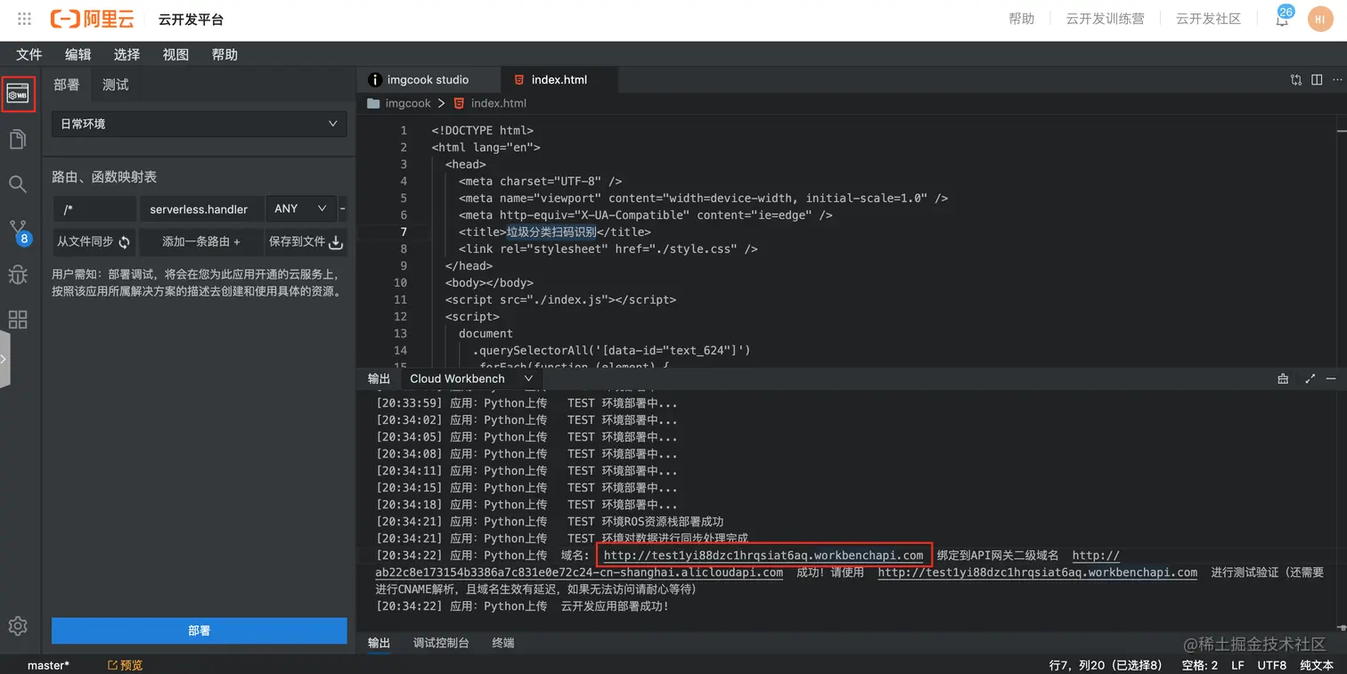Screen dimensions: 1347x674
Task: Click the /* route path field
Action: [94, 208]
